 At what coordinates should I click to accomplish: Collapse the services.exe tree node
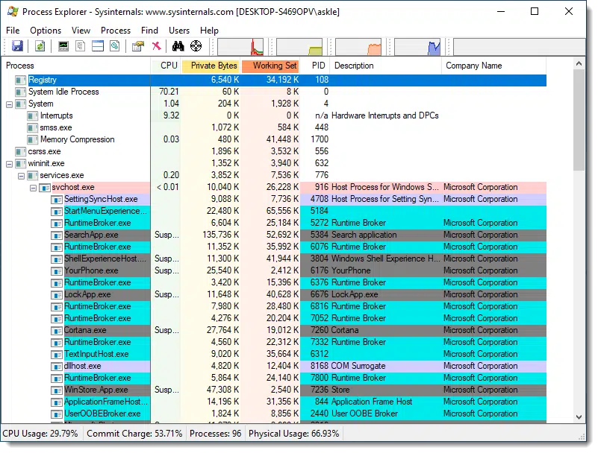22,176
